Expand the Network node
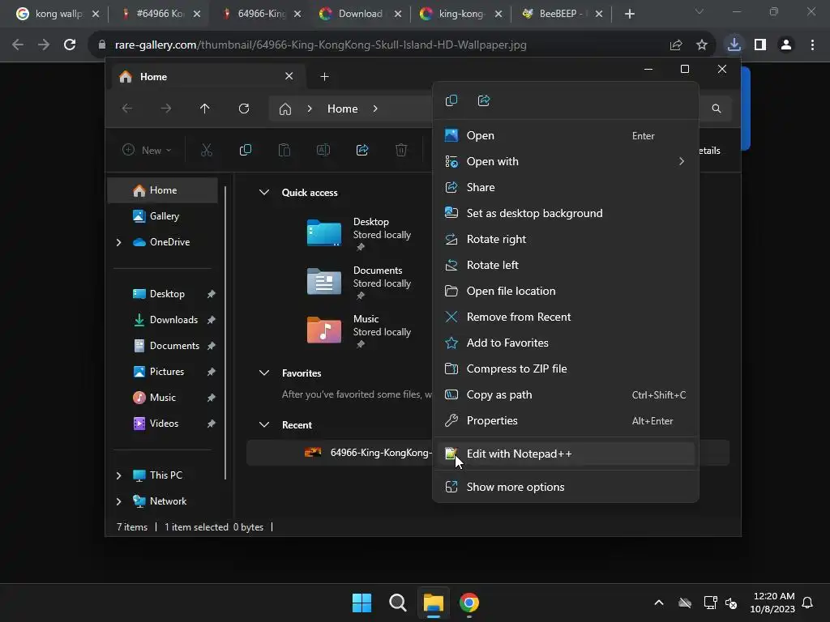 (118, 501)
